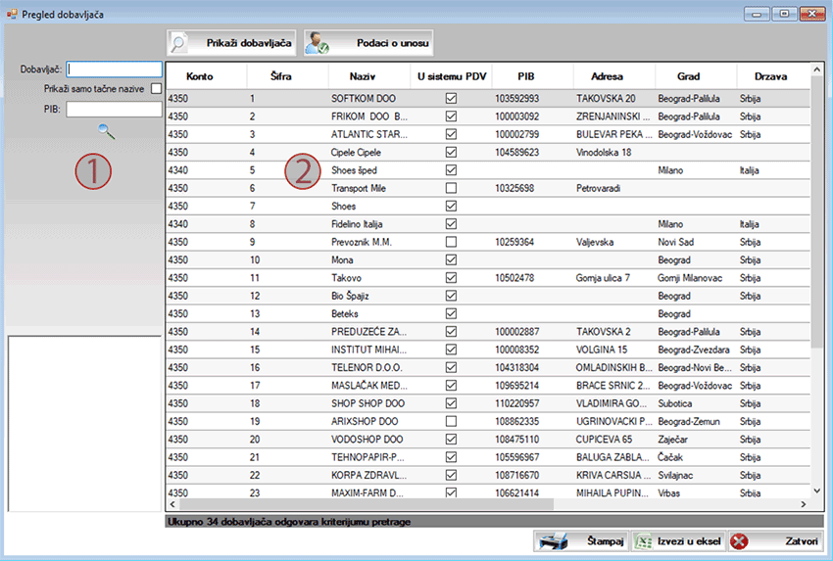Image resolution: width=833 pixels, height=561 pixels.
Task: Click city cell Zaječar
Action: coord(696,440)
